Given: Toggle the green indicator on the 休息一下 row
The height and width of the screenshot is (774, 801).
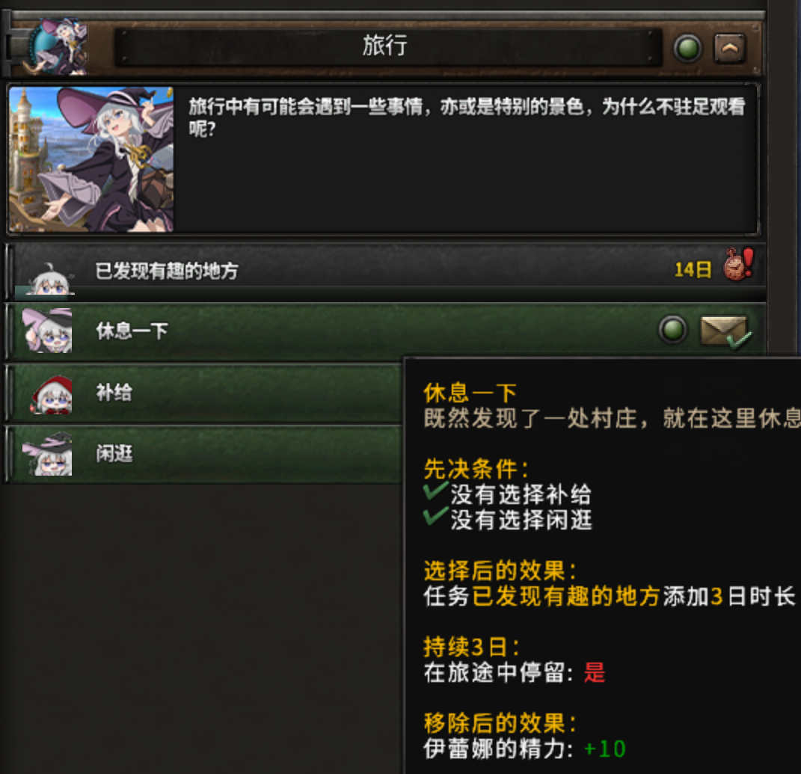Looking at the screenshot, I should 672,329.
